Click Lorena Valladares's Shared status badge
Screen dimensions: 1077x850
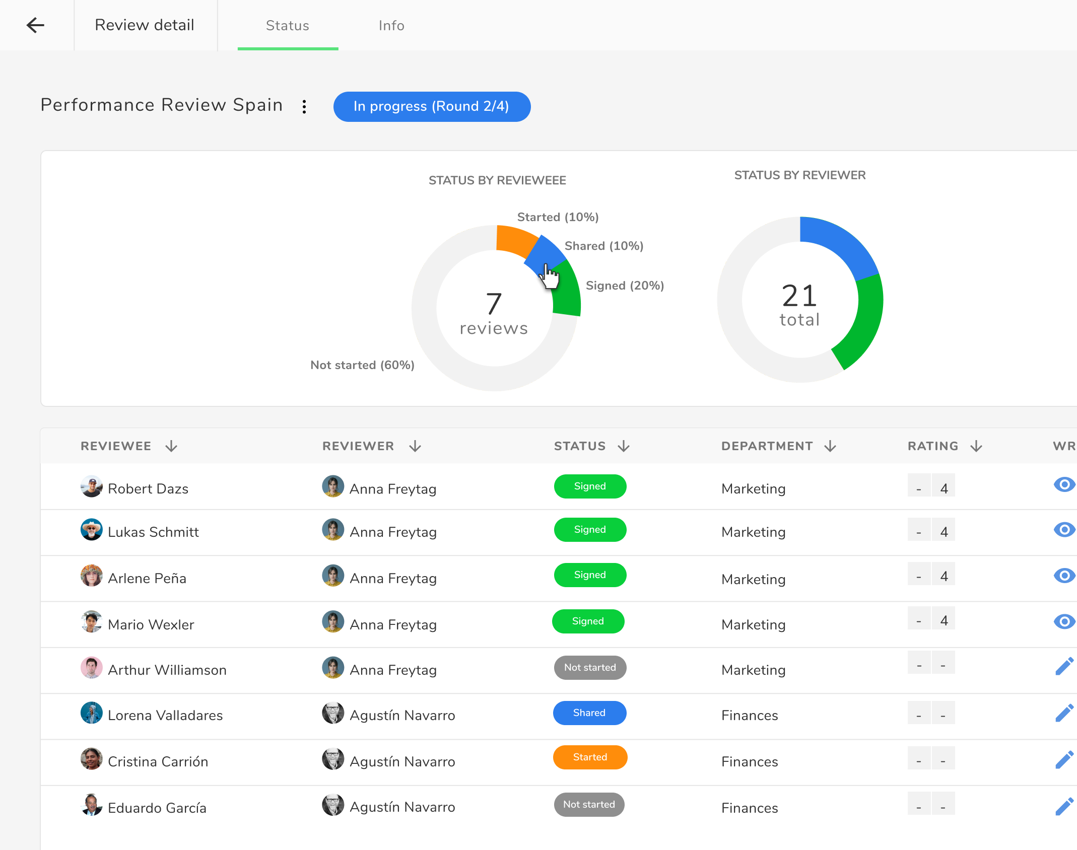click(x=589, y=713)
